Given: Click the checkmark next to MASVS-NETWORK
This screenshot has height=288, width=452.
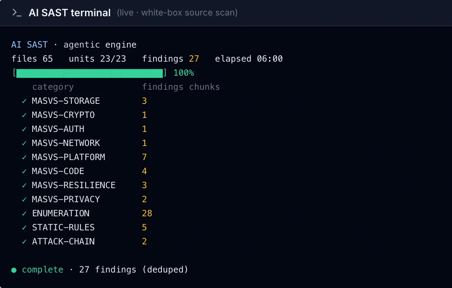Looking at the screenshot, I should pos(24,143).
